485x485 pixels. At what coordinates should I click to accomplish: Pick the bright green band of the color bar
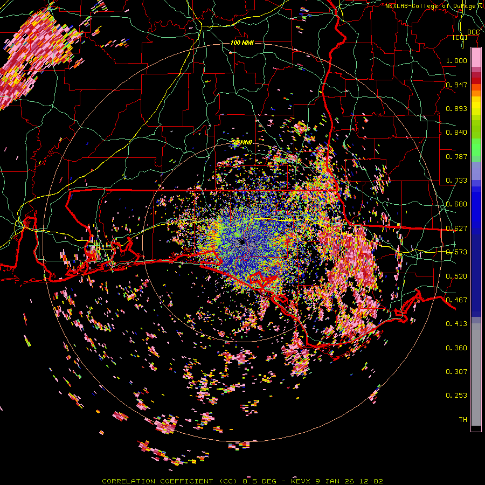point(476,147)
